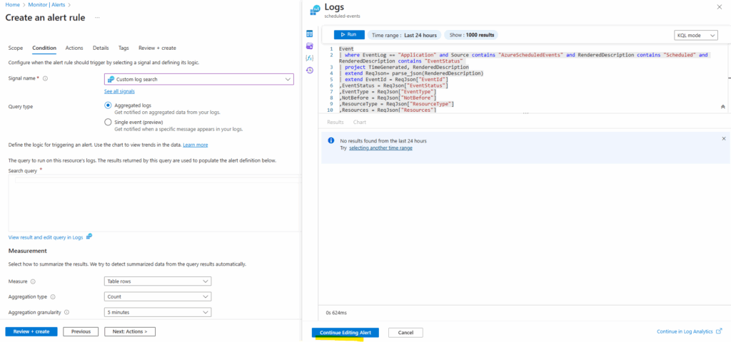The image size is (731, 342).
Task: Open See all signals link
Action: (119, 91)
